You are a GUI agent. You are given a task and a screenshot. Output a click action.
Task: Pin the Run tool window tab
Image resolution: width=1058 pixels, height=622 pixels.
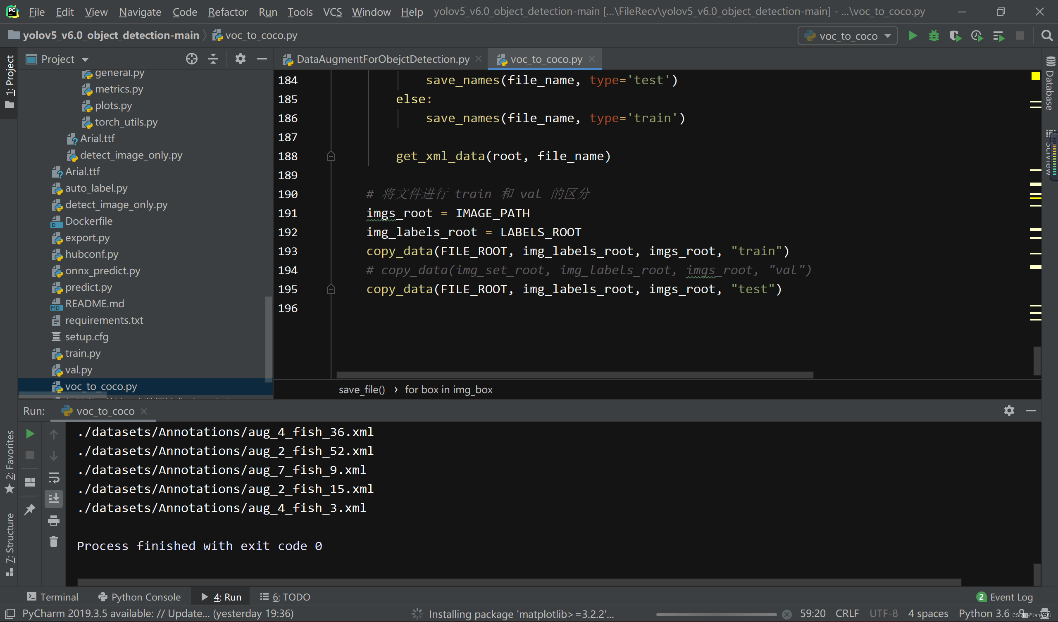point(30,509)
